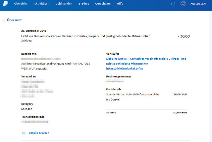The image size is (212, 142).
Task: Open the Licht ins Dunkel seller link
Action: [x=146, y=61]
